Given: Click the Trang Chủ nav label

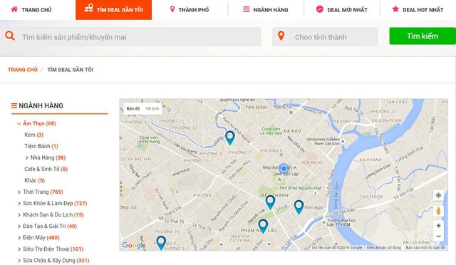Looking at the screenshot, I should click(x=36, y=10).
